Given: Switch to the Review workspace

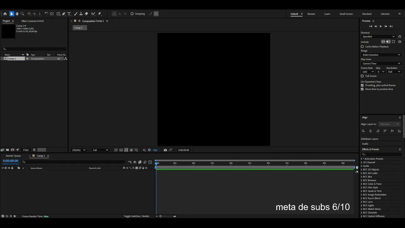Looking at the screenshot, I should (311, 14).
